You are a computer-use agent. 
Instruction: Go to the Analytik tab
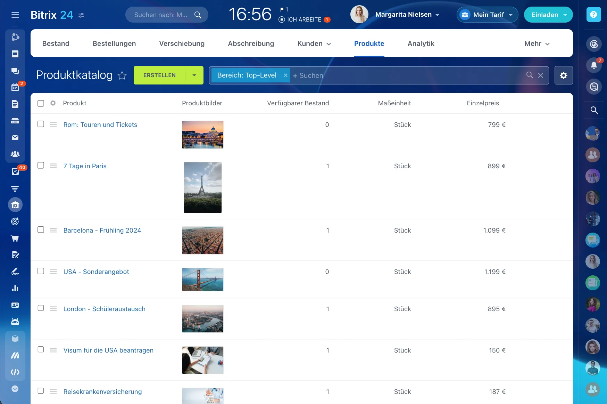(x=421, y=43)
